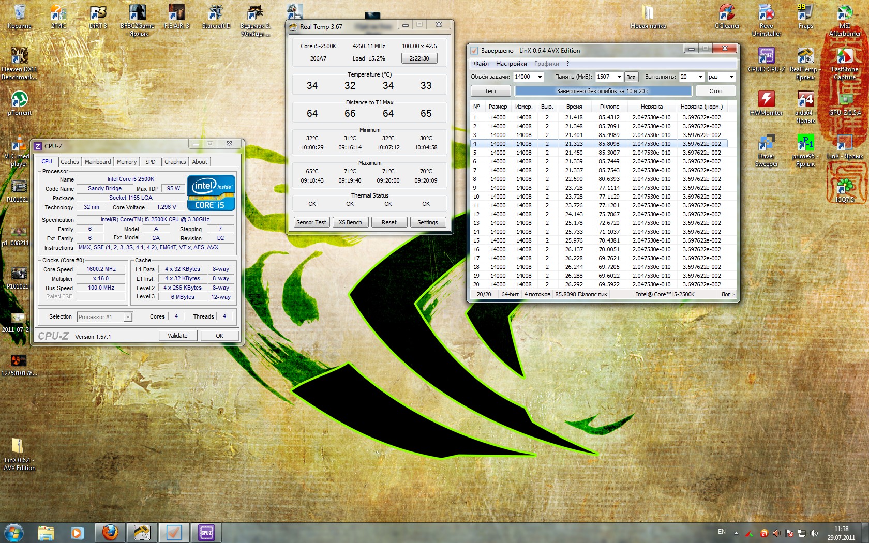This screenshot has width=869, height=543.
Task: Select the Revo Uninstaller desktop icon
Action: click(767, 20)
